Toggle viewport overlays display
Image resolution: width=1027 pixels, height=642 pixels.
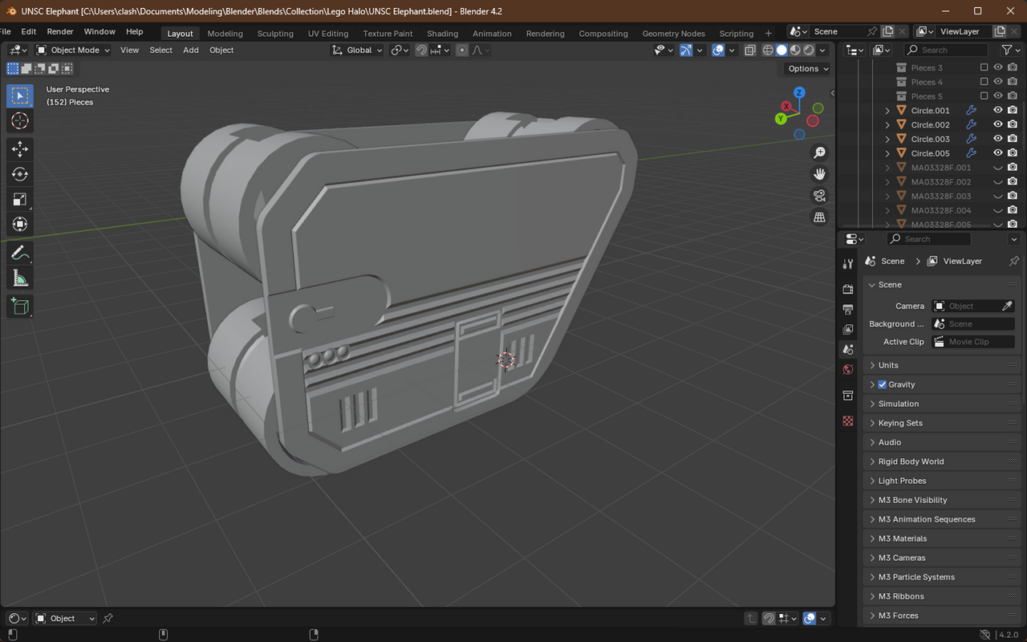pyautogui.click(x=718, y=50)
